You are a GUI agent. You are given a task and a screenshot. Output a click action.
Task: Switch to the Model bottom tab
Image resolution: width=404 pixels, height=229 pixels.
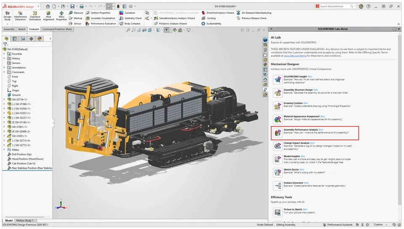point(9,221)
